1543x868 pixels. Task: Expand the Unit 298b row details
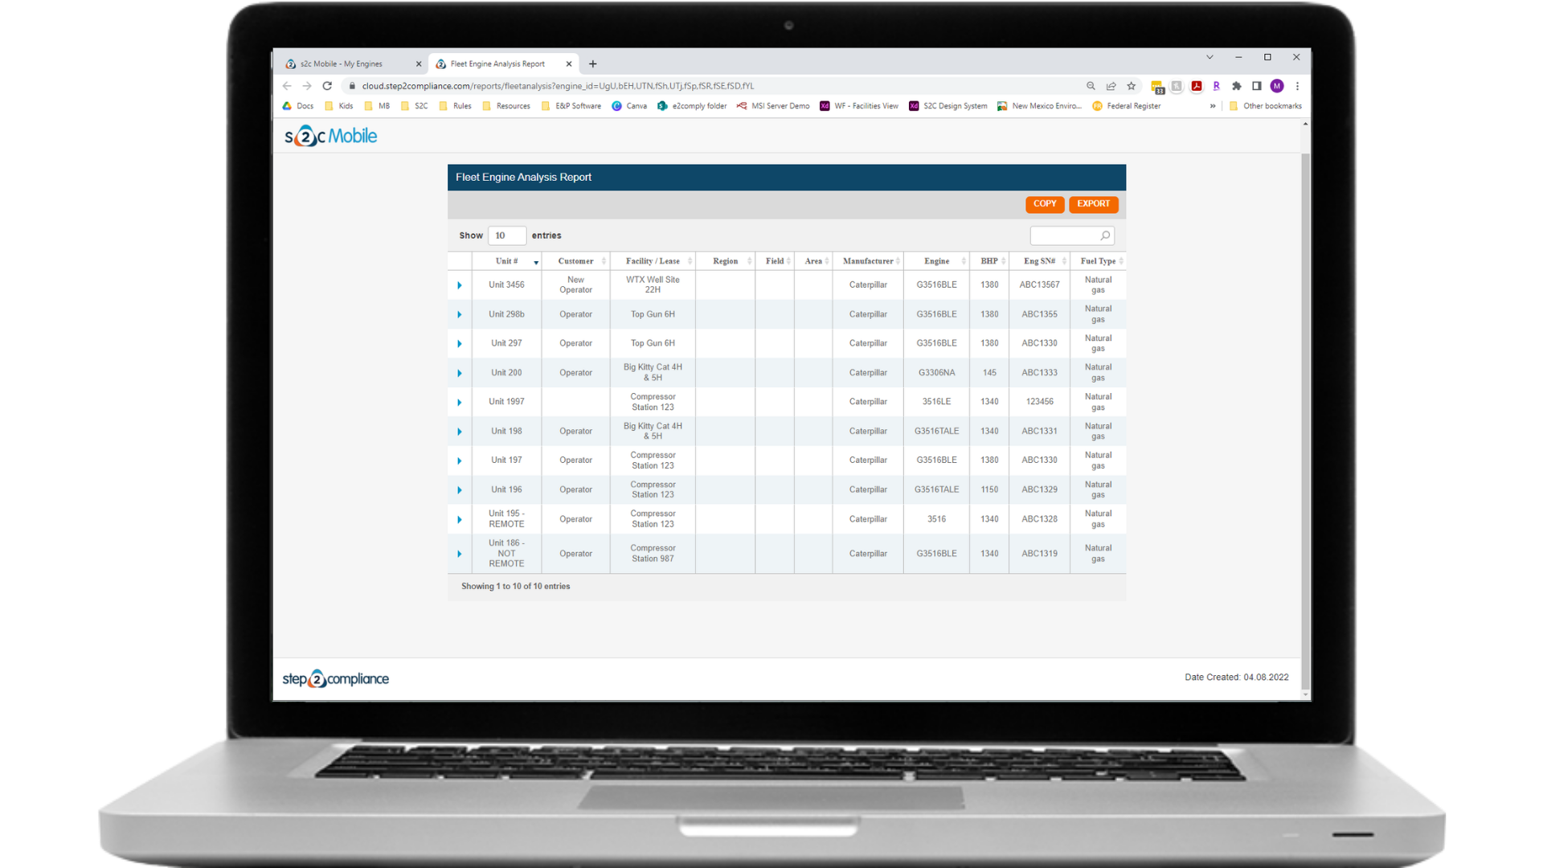[x=458, y=313]
